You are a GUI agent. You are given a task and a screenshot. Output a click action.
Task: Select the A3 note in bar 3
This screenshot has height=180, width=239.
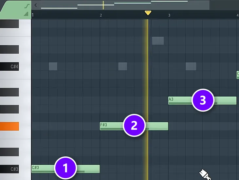click(x=202, y=100)
